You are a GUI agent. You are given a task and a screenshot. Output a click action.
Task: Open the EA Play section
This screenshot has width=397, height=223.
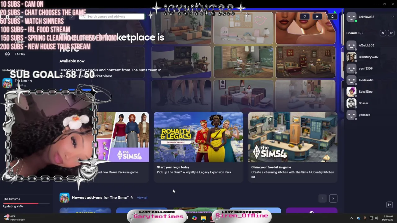[20, 54]
